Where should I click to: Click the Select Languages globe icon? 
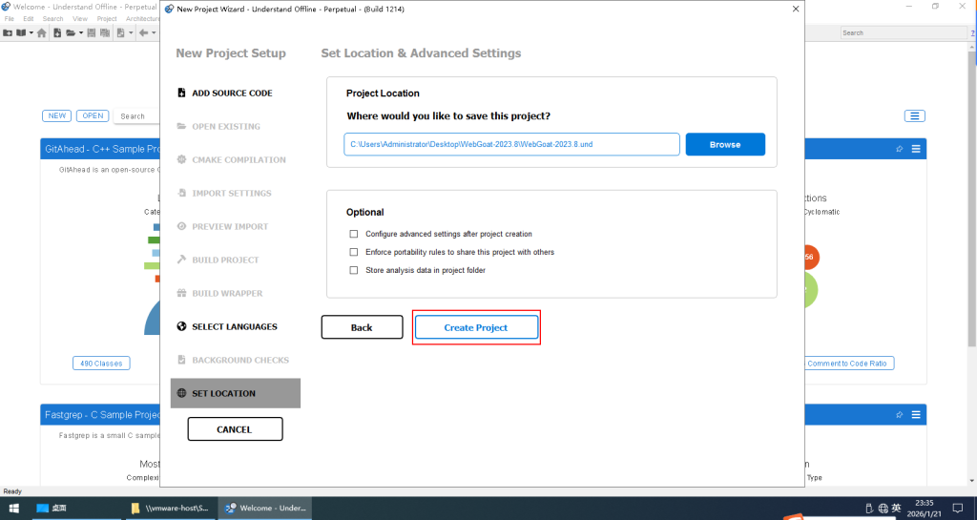pyautogui.click(x=182, y=326)
